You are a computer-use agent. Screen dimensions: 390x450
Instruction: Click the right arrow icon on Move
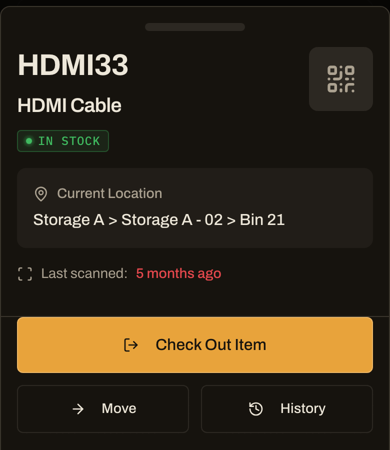[78, 408]
